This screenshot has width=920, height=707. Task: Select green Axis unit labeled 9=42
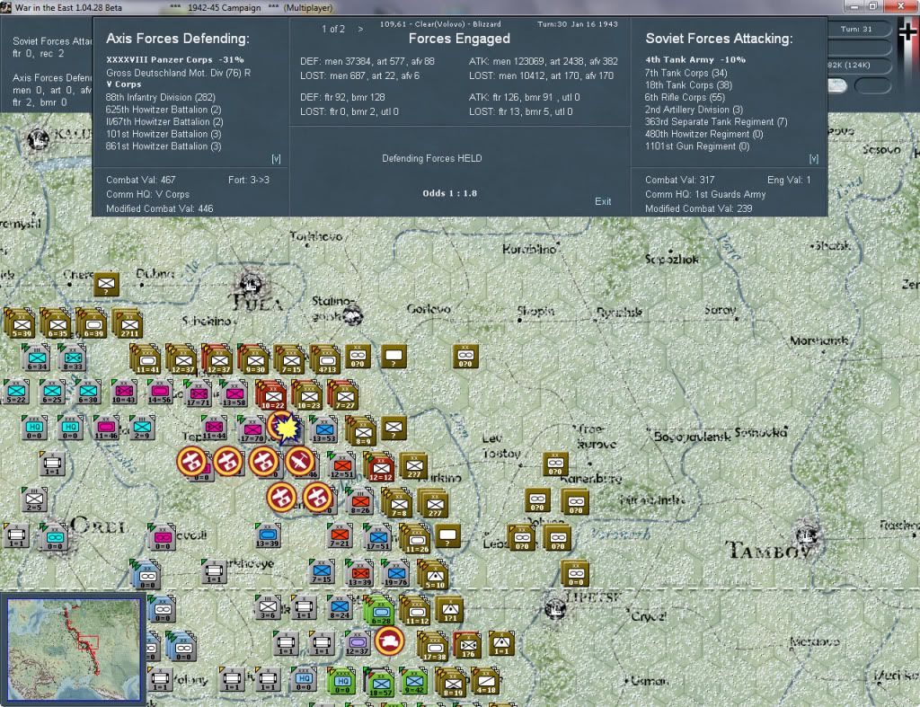click(x=413, y=681)
